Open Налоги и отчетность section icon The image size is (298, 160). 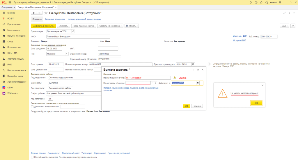click(4, 70)
